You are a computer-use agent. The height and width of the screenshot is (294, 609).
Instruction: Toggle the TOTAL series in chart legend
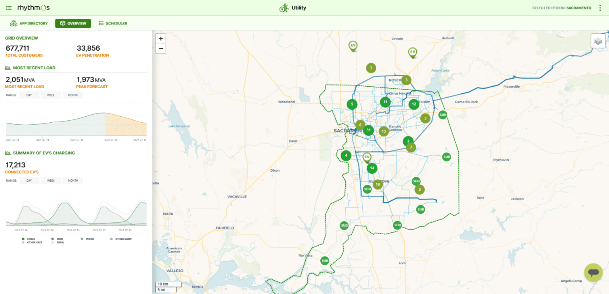point(58,243)
